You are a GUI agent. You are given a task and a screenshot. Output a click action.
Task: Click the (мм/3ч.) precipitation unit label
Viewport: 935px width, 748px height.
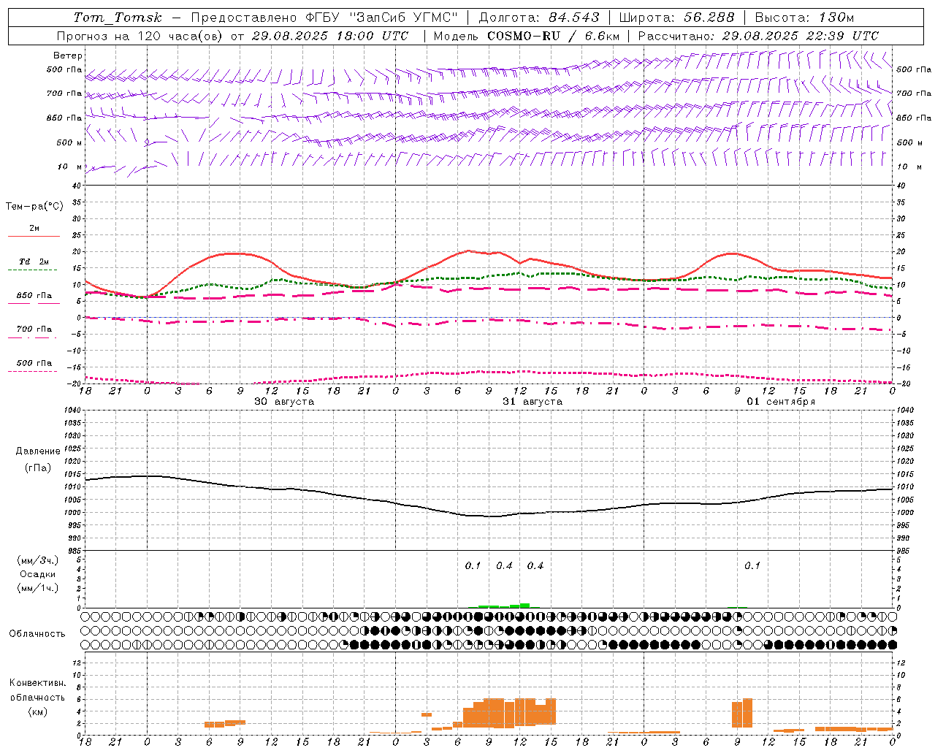tap(38, 560)
